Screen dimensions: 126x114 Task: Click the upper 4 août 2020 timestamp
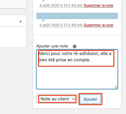61,5
